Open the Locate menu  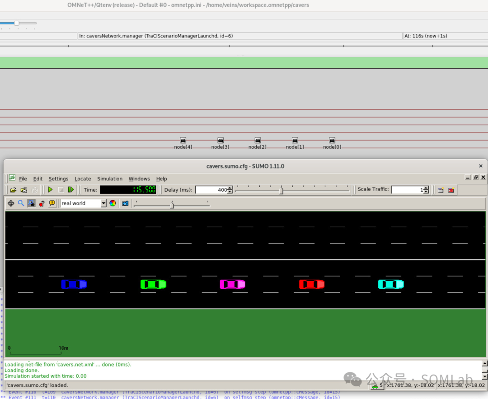(83, 178)
